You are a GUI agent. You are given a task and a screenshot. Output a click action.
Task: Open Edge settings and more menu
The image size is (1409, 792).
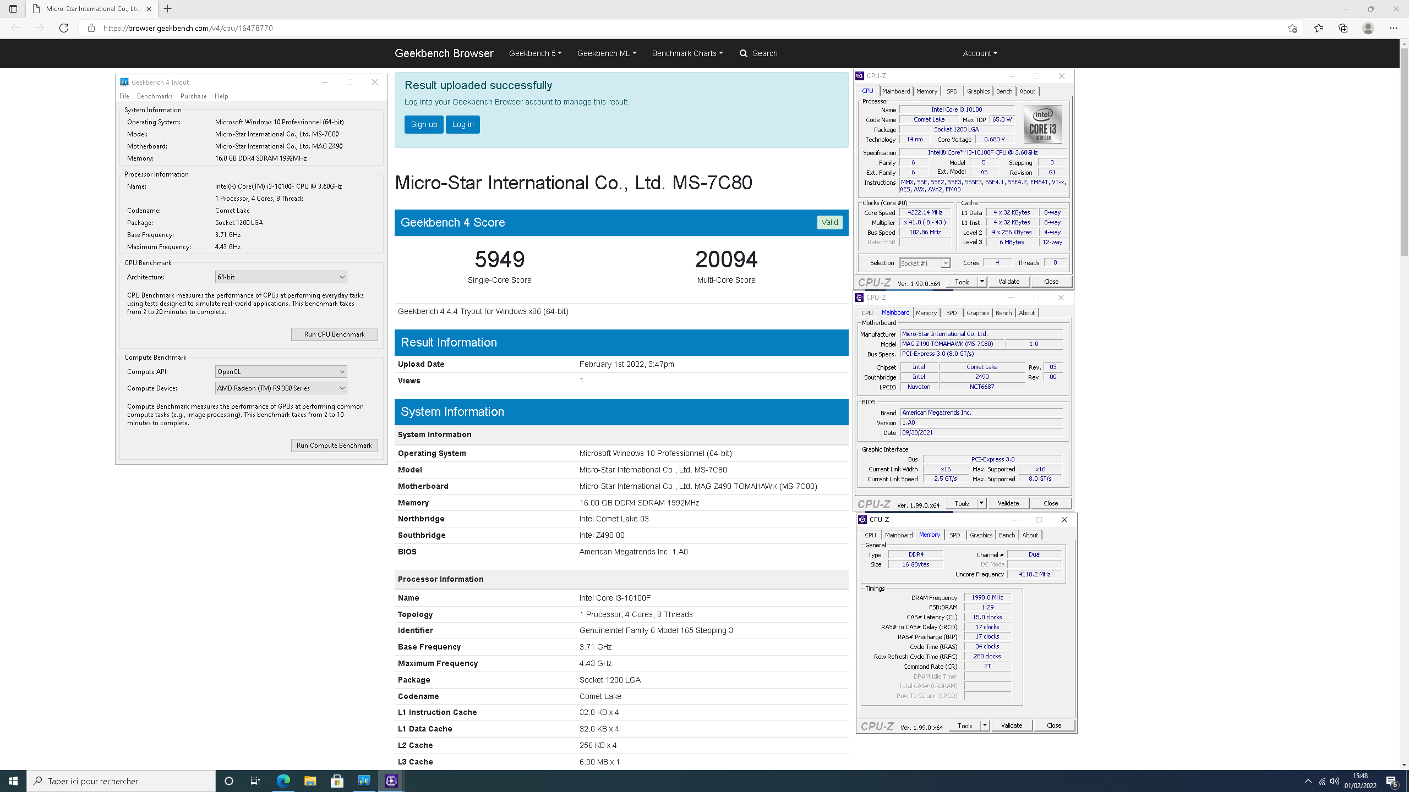coord(1394,28)
